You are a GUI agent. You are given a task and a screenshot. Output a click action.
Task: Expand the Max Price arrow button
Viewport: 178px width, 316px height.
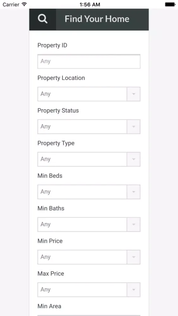(x=133, y=290)
